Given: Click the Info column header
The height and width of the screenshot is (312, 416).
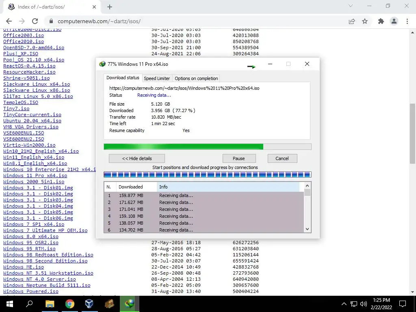Looking at the screenshot, I should (x=228, y=187).
